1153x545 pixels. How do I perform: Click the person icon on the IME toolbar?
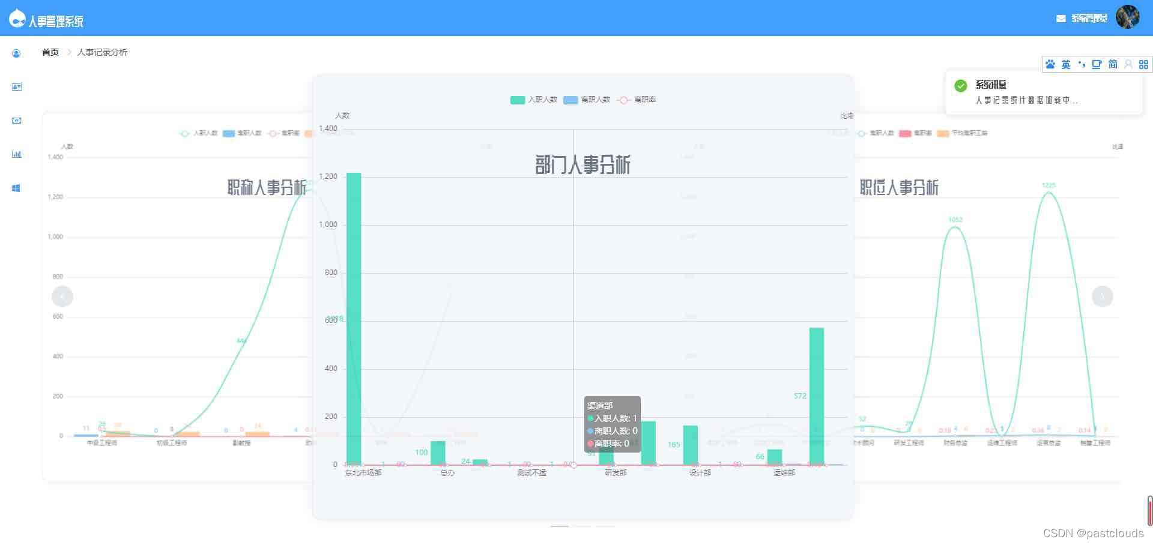pos(1128,64)
